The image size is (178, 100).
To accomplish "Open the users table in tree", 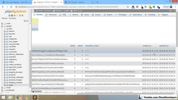I will click(x=11, y=85).
